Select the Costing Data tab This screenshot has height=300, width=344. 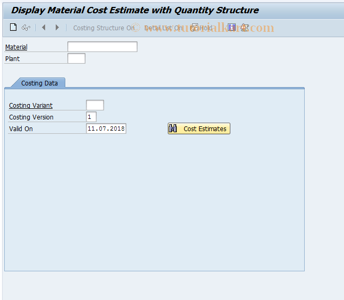click(x=39, y=83)
